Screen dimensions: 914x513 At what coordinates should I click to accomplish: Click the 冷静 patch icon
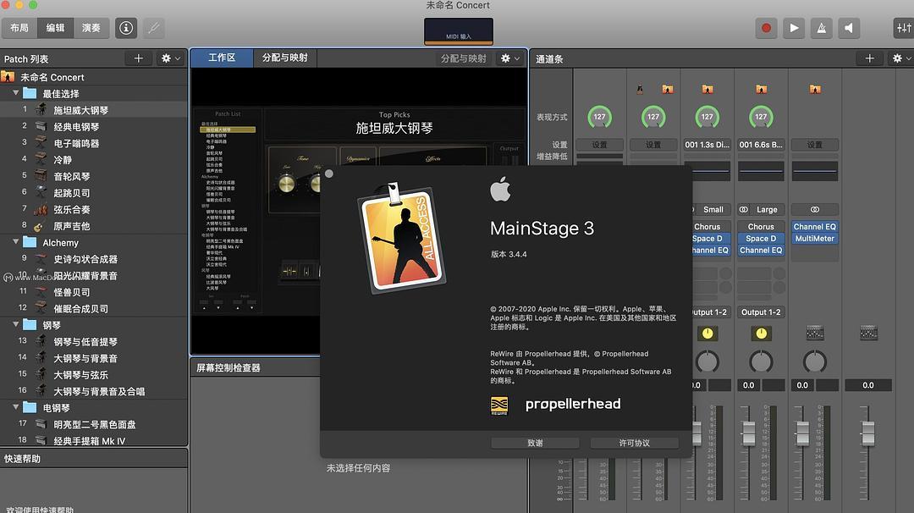(x=41, y=159)
